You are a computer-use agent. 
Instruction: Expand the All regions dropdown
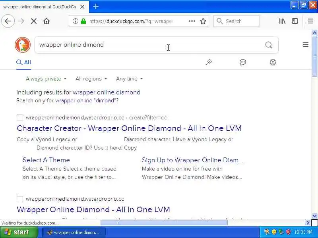tap(91, 79)
